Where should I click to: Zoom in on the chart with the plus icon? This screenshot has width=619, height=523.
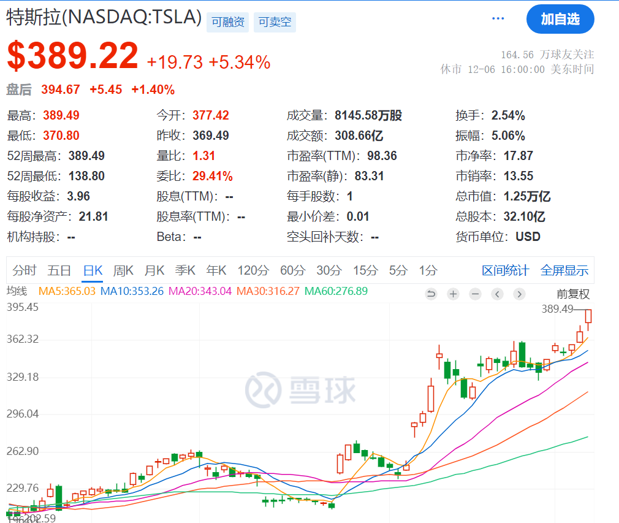point(453,294)
